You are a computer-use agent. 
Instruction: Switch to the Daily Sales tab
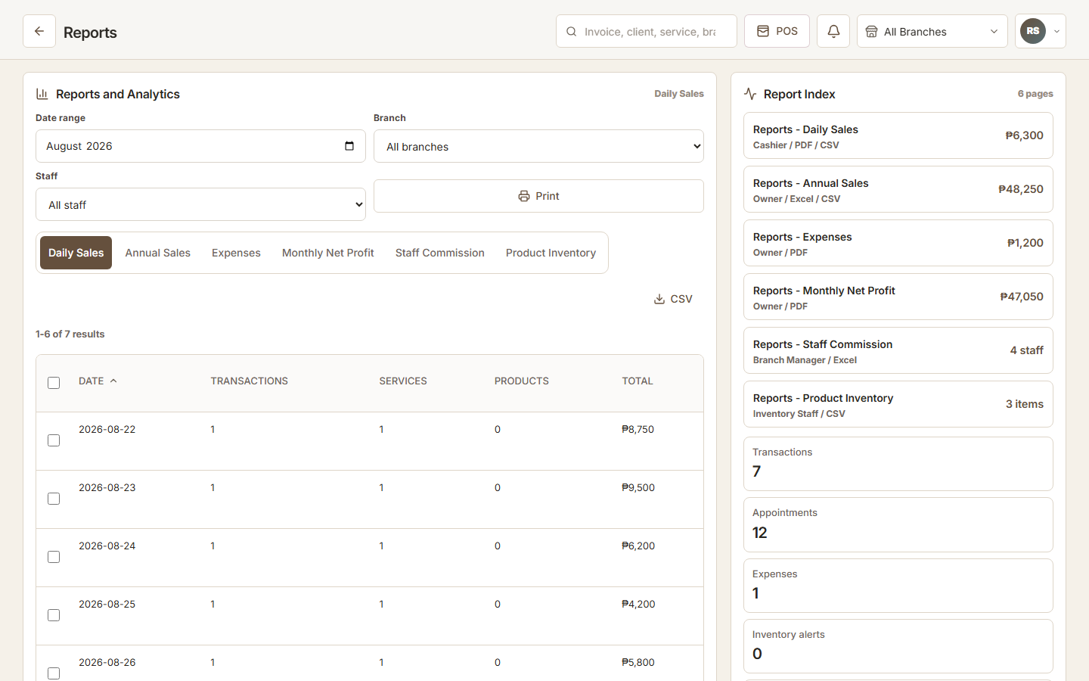[x=76, y=253]
